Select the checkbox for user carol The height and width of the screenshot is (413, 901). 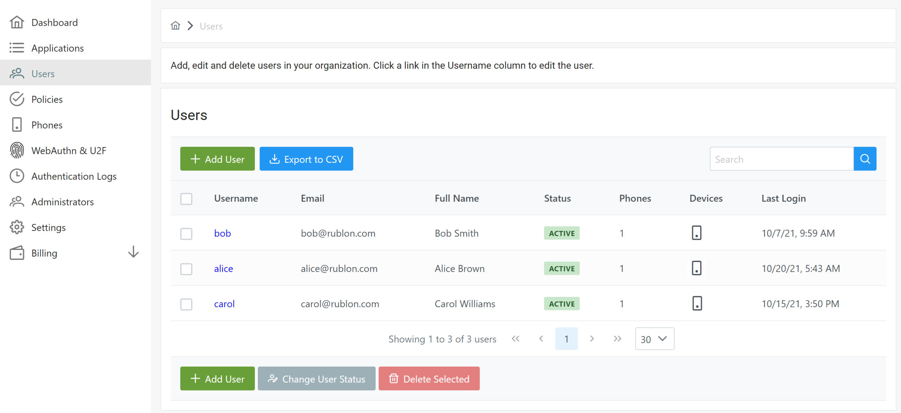(186, 304)
